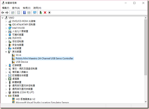This screenshot has width=149, height=109.
Task: Select Pololu Mini Maestro 24-Channel USB Servo Controller
Action: point(44,58)
